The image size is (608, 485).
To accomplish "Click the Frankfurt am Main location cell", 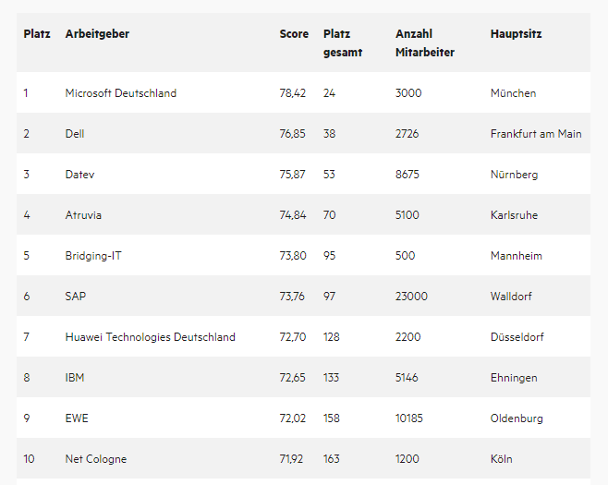I will click(536, 134).
